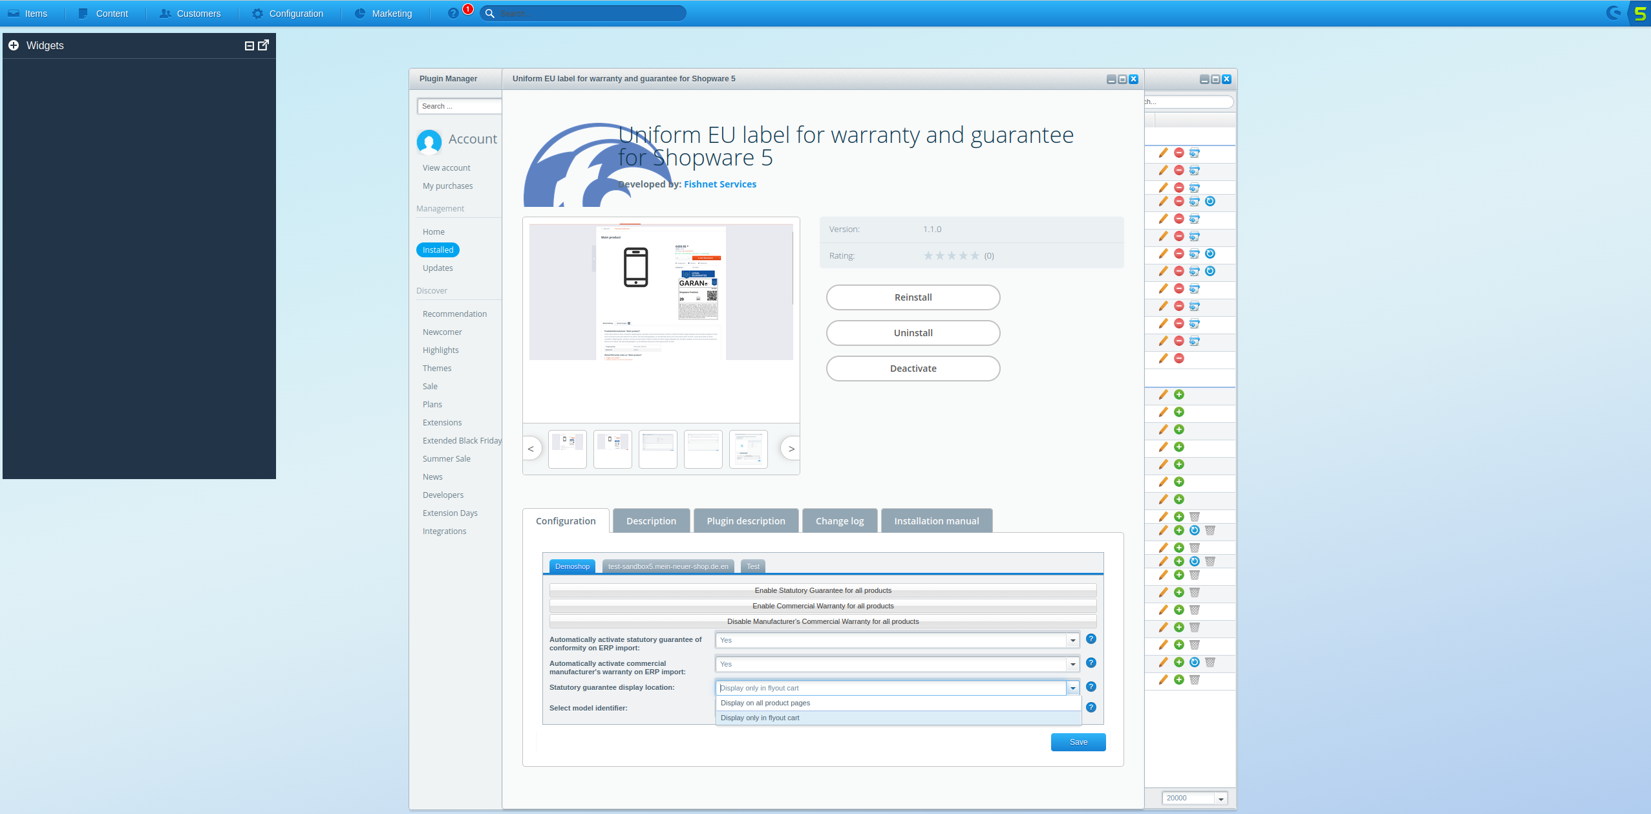Show previous screenshot in plugin gallery
Image resolution: width=1651 pixels, height=814 pixels.
(x=531, y=449)
